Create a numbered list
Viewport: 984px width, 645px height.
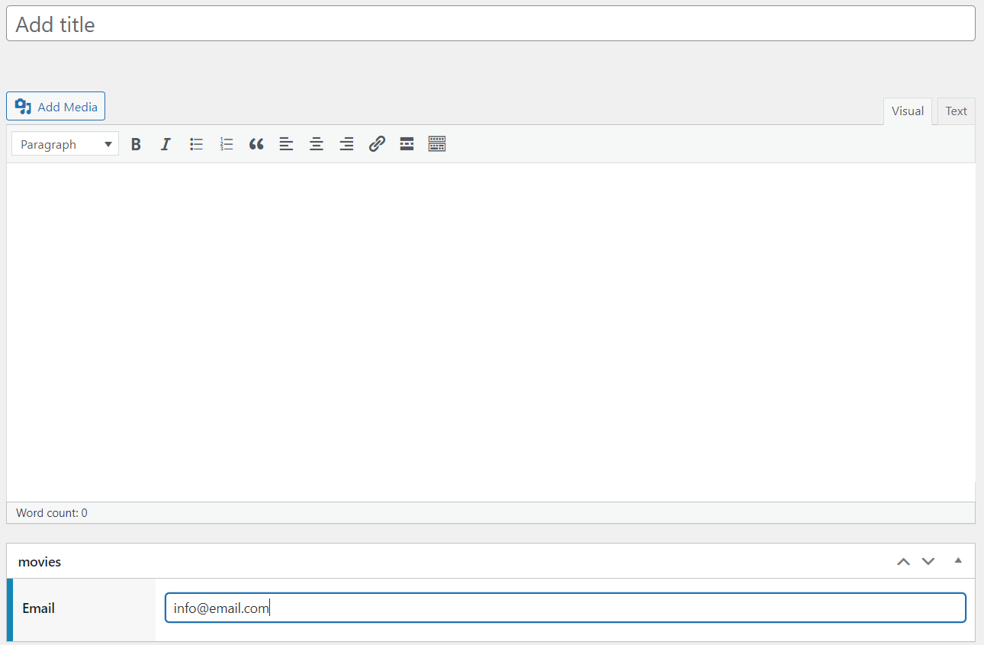(x=226, y=143)
